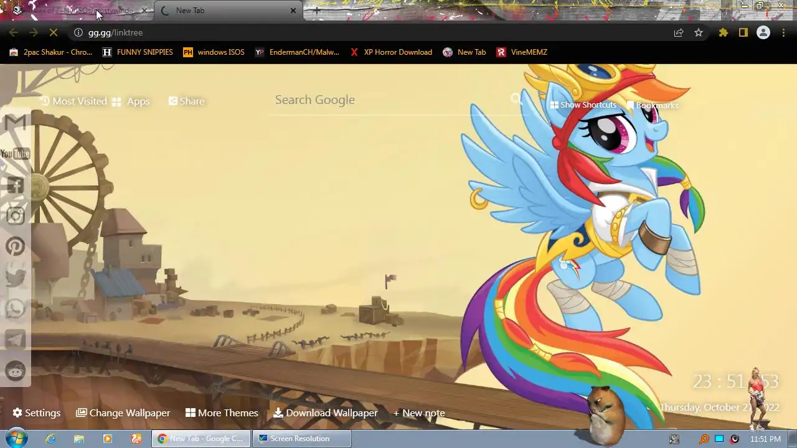Open Windows Explorer from taskbar
Screen dimensions: 797x448
[79, 439]
